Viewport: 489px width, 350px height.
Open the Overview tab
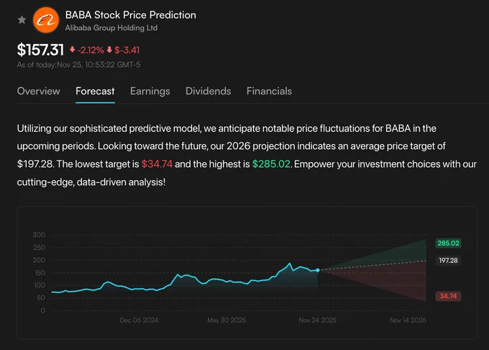(38, 91)
